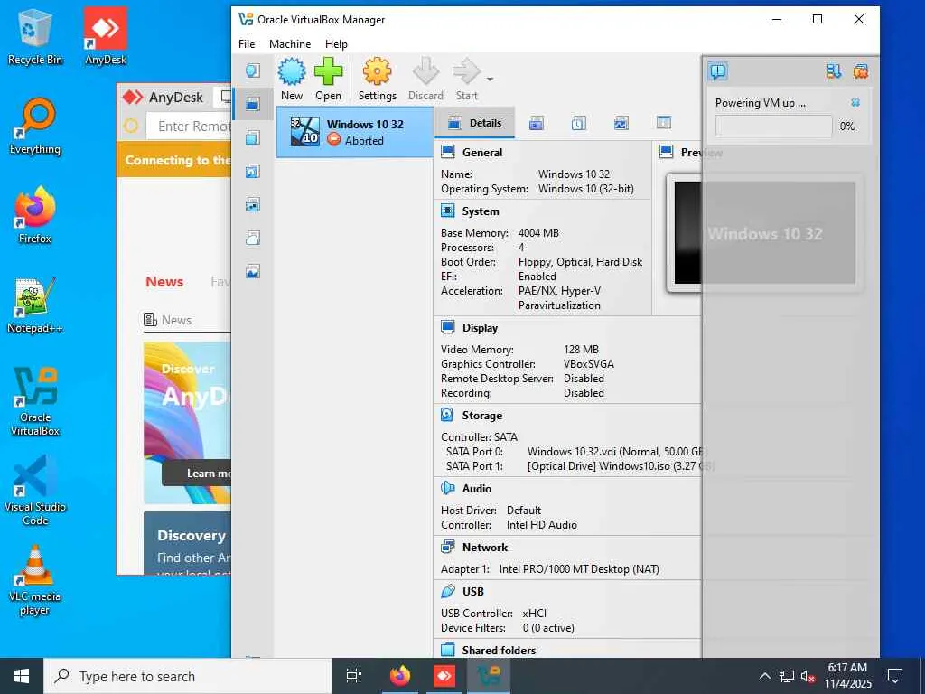925x694 pixels.
Task: Open the Everything search desktop shortcut
Action: coord(35,127)
